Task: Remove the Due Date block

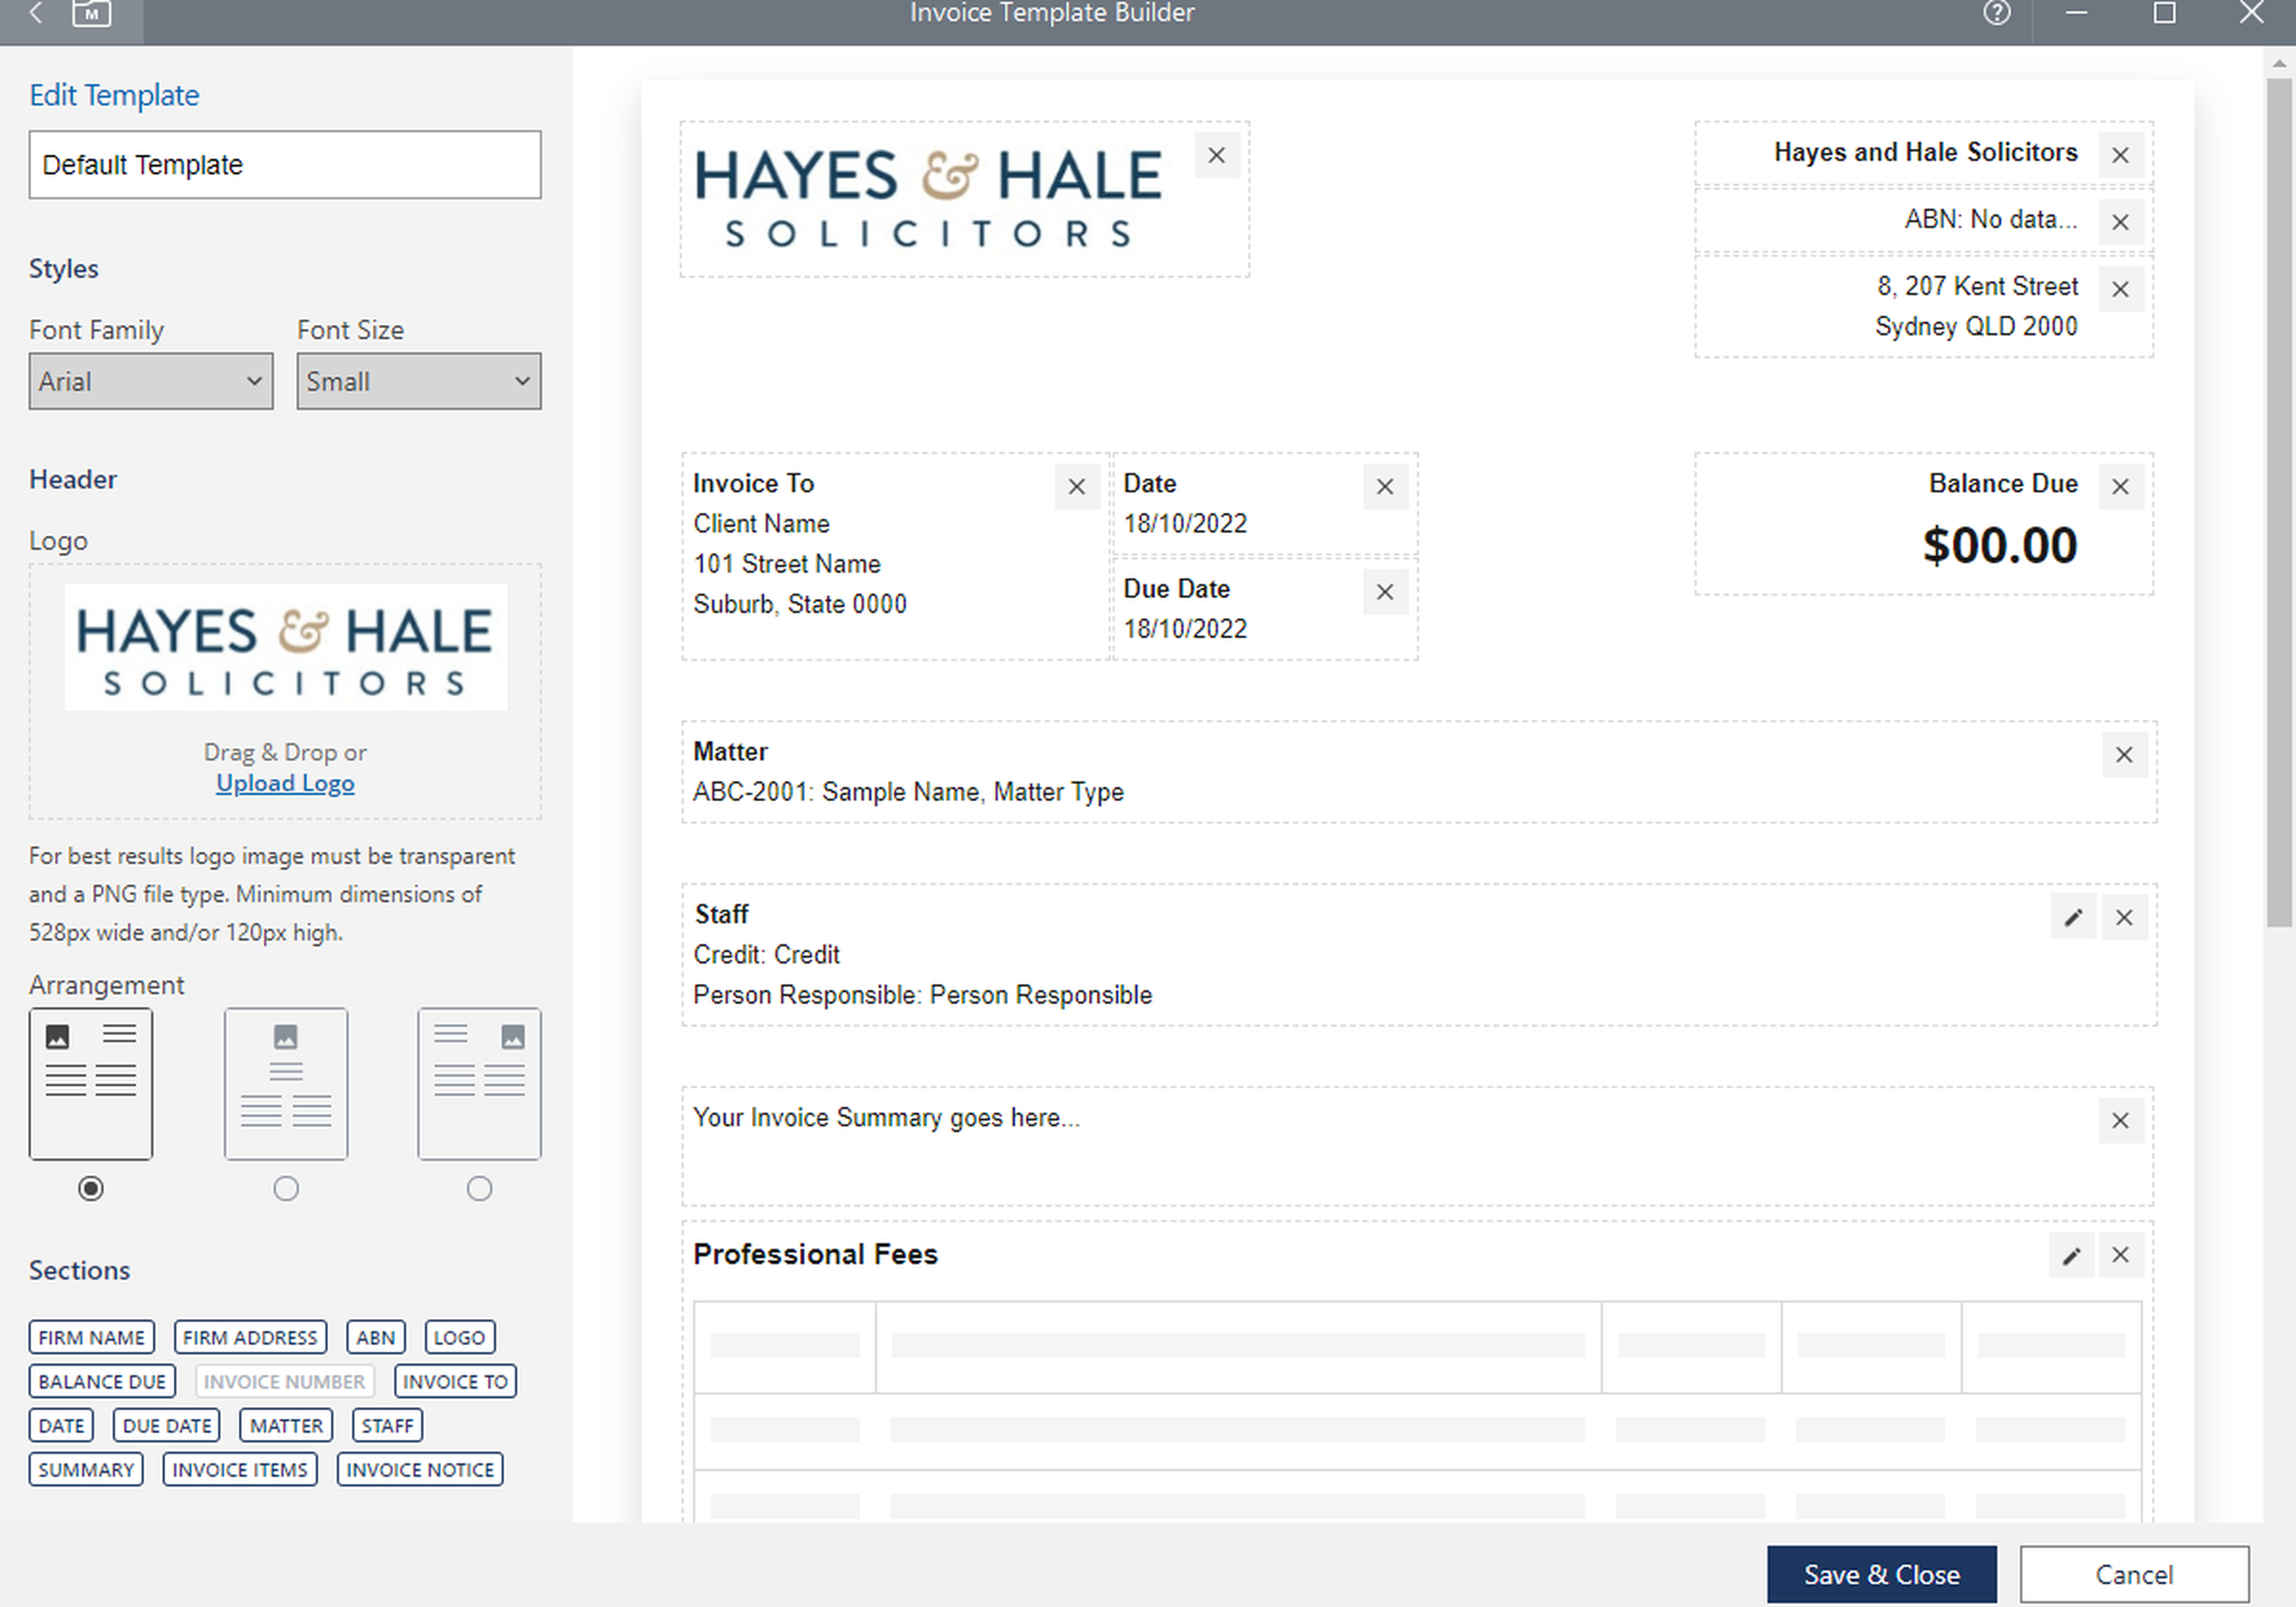Action: 1385,592
